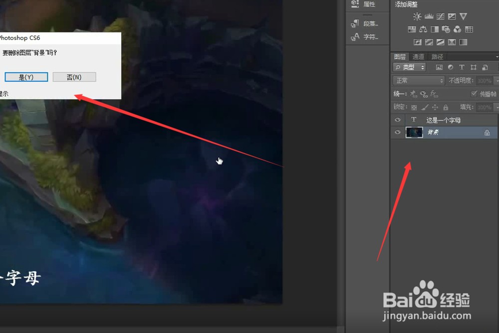Add a Threshold adjustment icon
Viewport: 499px width, 333px height.
441,42
